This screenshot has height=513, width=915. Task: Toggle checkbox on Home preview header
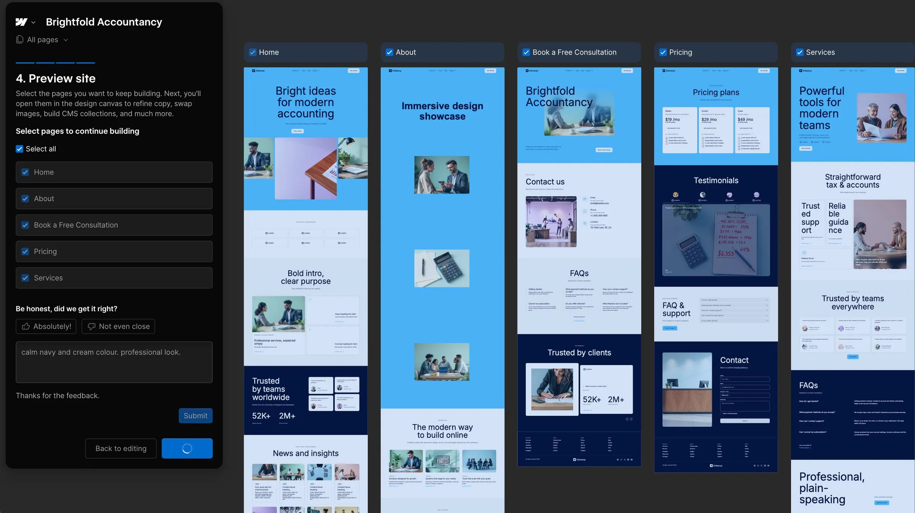(x=252, y=52)
